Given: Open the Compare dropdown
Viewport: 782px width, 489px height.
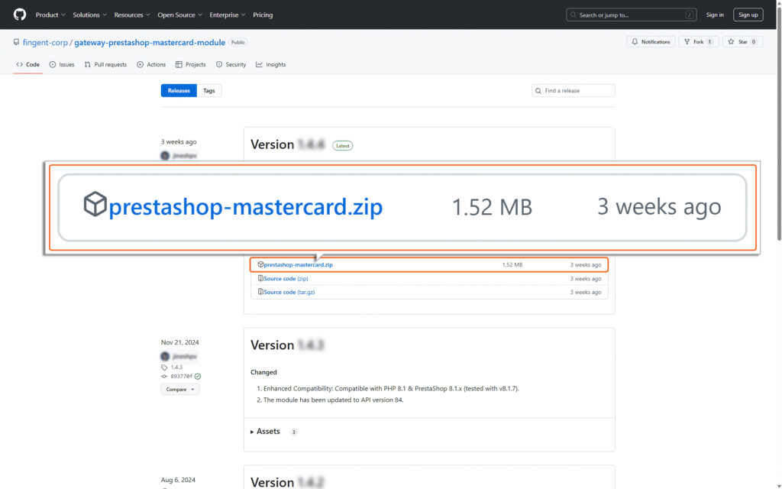Looking at the screenshot, I should pyautogui.click(x=179, y=389).
